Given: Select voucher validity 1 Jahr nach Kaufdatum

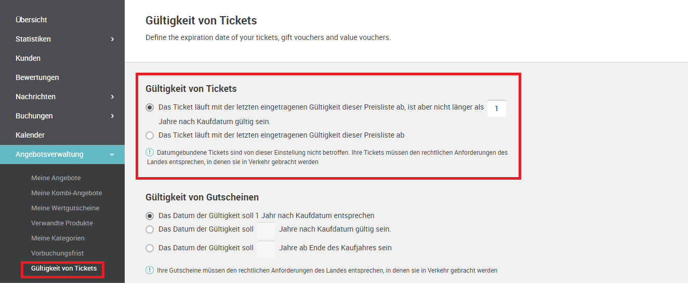Looking at the screenshot, I should 150,216.
